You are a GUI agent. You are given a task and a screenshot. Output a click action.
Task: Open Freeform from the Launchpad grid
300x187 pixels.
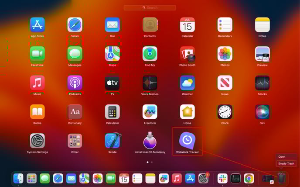coord(150,111)
